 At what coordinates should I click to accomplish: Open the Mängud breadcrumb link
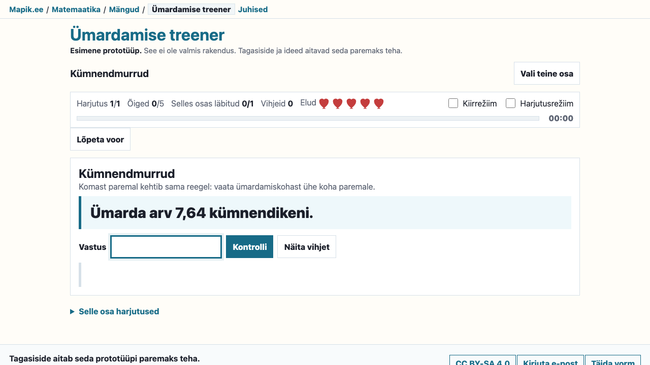(x=124, y=10)
